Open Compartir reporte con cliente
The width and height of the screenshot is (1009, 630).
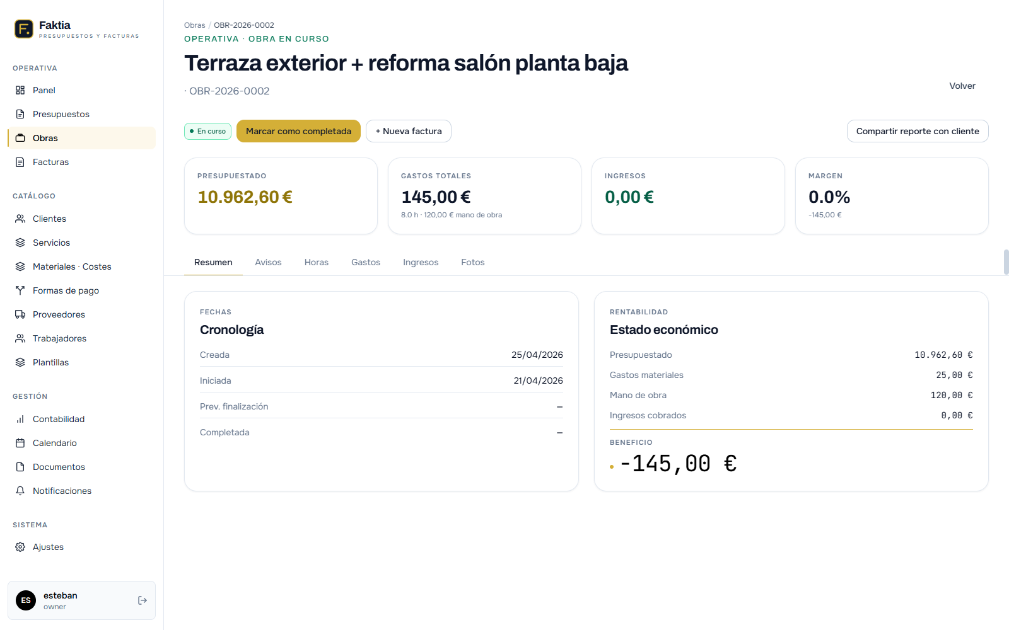click(917, 131)
